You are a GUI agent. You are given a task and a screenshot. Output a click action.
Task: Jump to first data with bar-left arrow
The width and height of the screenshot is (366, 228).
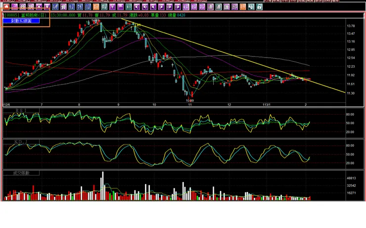click(137, 7)
